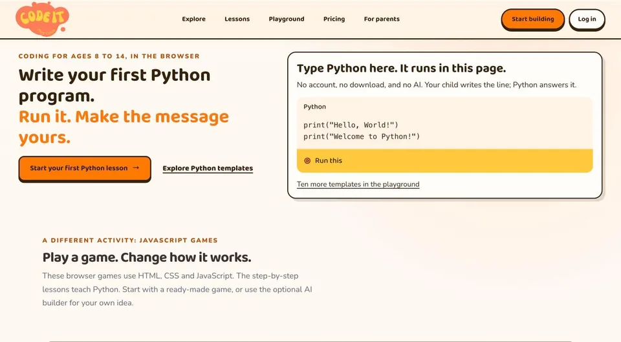
Task: Click the play icon beside Run this
Action: (307, 161)
